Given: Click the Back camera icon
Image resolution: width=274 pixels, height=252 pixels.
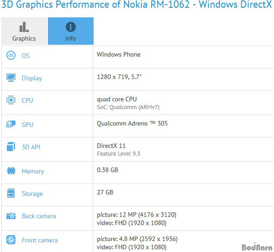Looking at the screenshot, I should pyautogui.click(x=11, y=216).
